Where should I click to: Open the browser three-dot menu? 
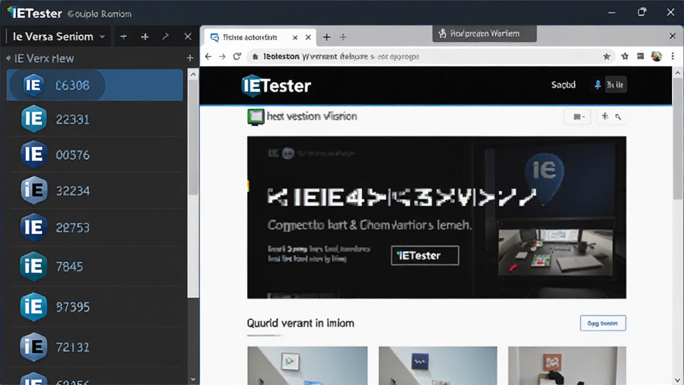(673, 56)
